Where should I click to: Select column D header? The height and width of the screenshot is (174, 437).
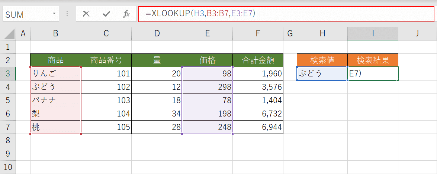tap(157, 34)
